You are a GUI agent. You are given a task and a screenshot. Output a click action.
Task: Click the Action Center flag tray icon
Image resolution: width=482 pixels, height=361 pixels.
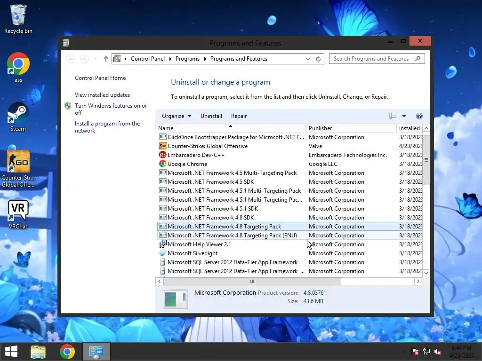click(415, 352)
